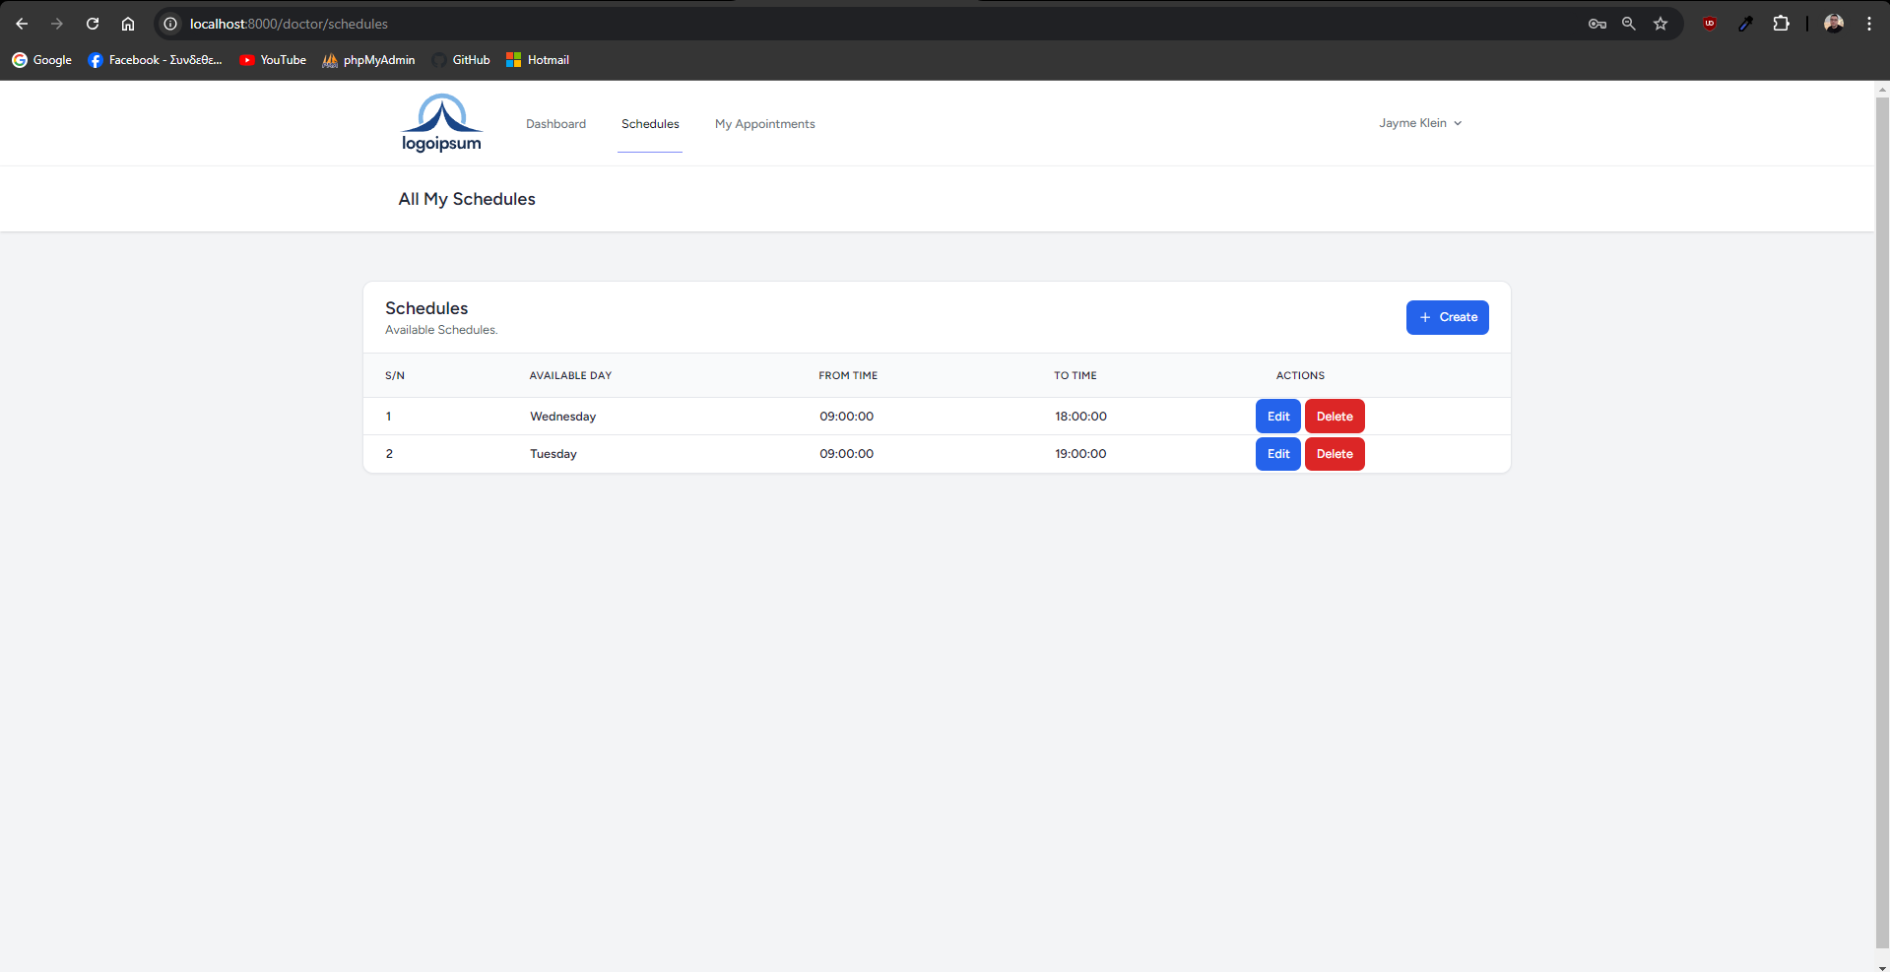Bookmark this page with the star icon
This screenshot has width=1890, height=972.
tap(1661, 24)
